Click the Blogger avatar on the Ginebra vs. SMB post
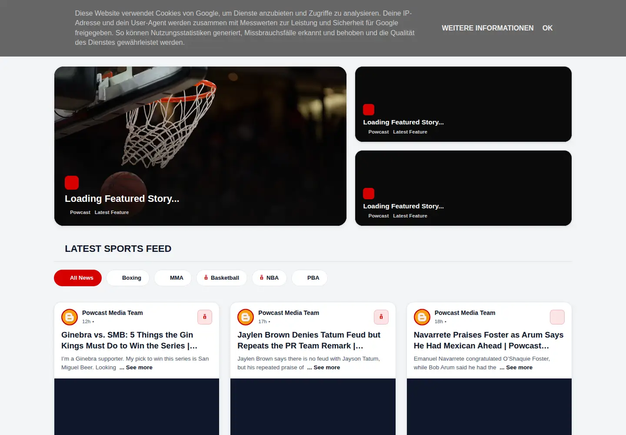This screenshot has height=435, width=626. (x=70, y=317)
